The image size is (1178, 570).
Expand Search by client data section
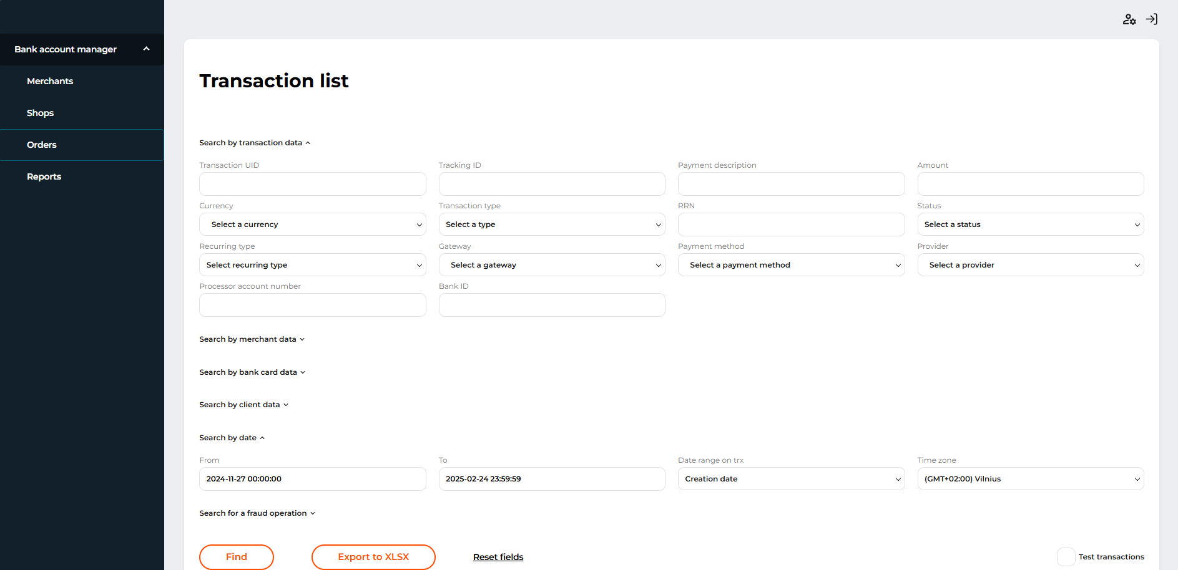tap(243, 405)
